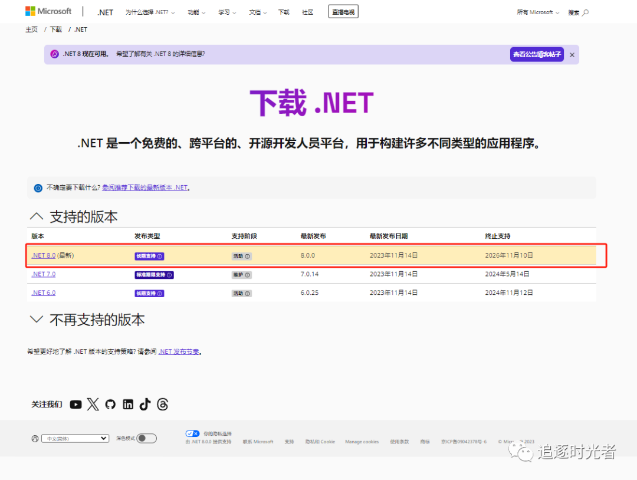
Task: Click the Microsoft logo
Action: pos(48,11)
